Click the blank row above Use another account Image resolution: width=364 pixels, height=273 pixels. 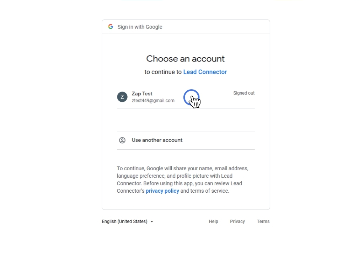tap(186, 119)
